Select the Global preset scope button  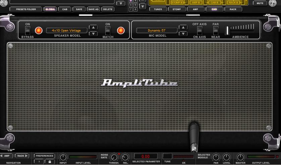tap(50, 9)
